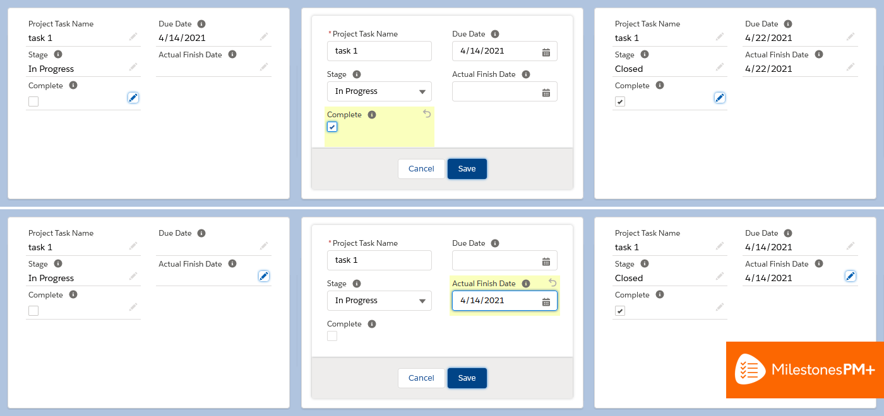This screenshot has width=884, height=416.
Task: Click Due Date value 4/22/2021
Action: (768, 38)
